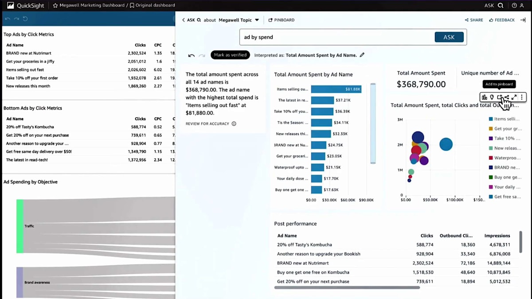Click the ASK button beside question box

(449, 37)
